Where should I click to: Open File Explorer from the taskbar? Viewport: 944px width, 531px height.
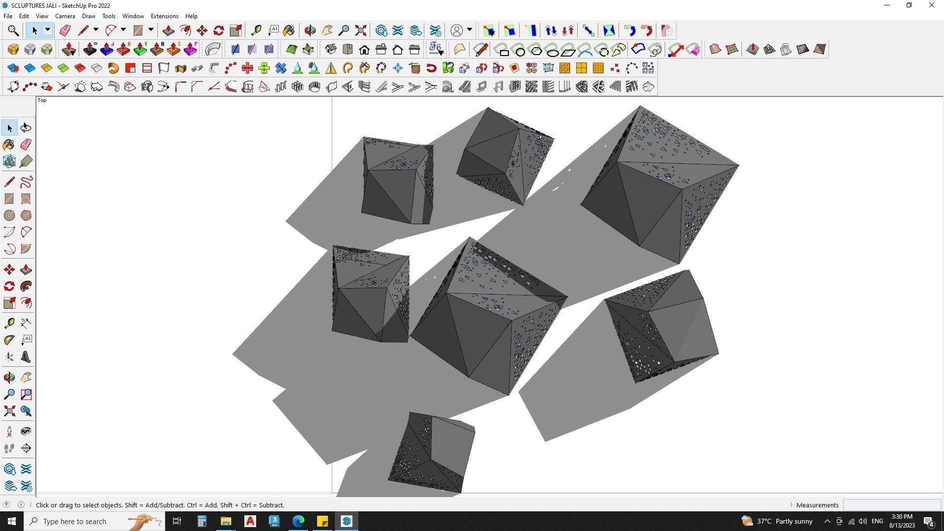[x=226, y=521]
